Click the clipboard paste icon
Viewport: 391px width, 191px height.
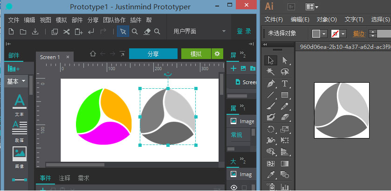point(79,32)
